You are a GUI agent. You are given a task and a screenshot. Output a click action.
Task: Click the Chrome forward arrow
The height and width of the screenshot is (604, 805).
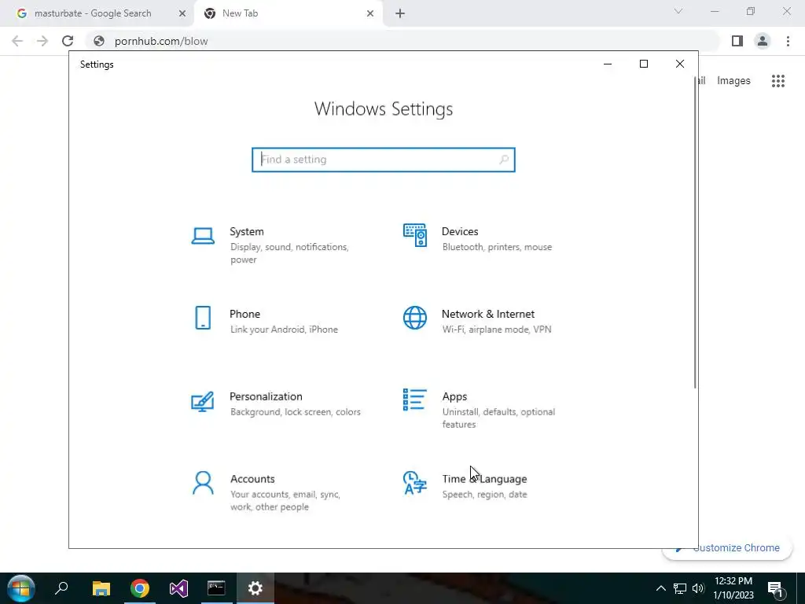[x=42, y=41]
